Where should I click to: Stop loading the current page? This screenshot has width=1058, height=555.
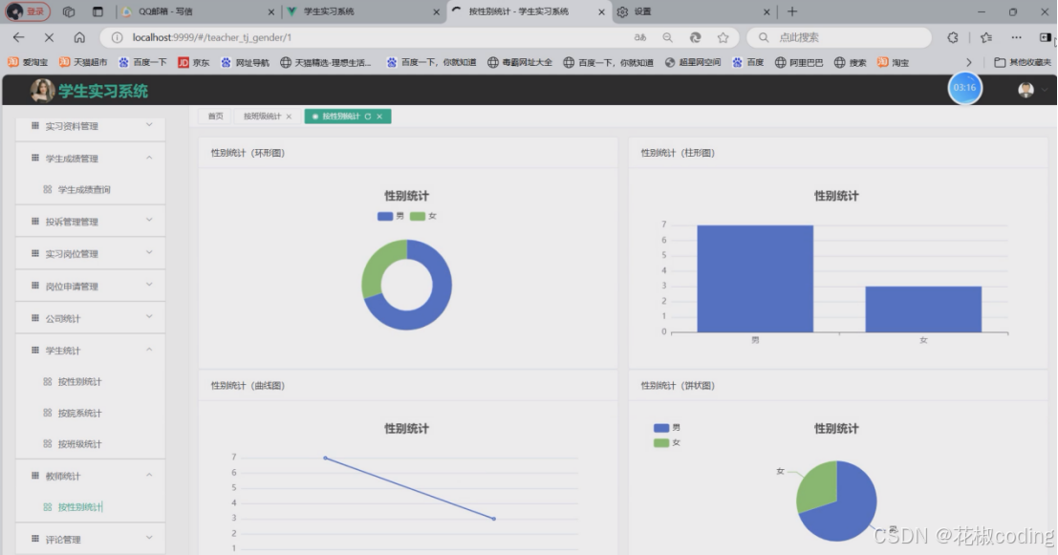[50, 38]
